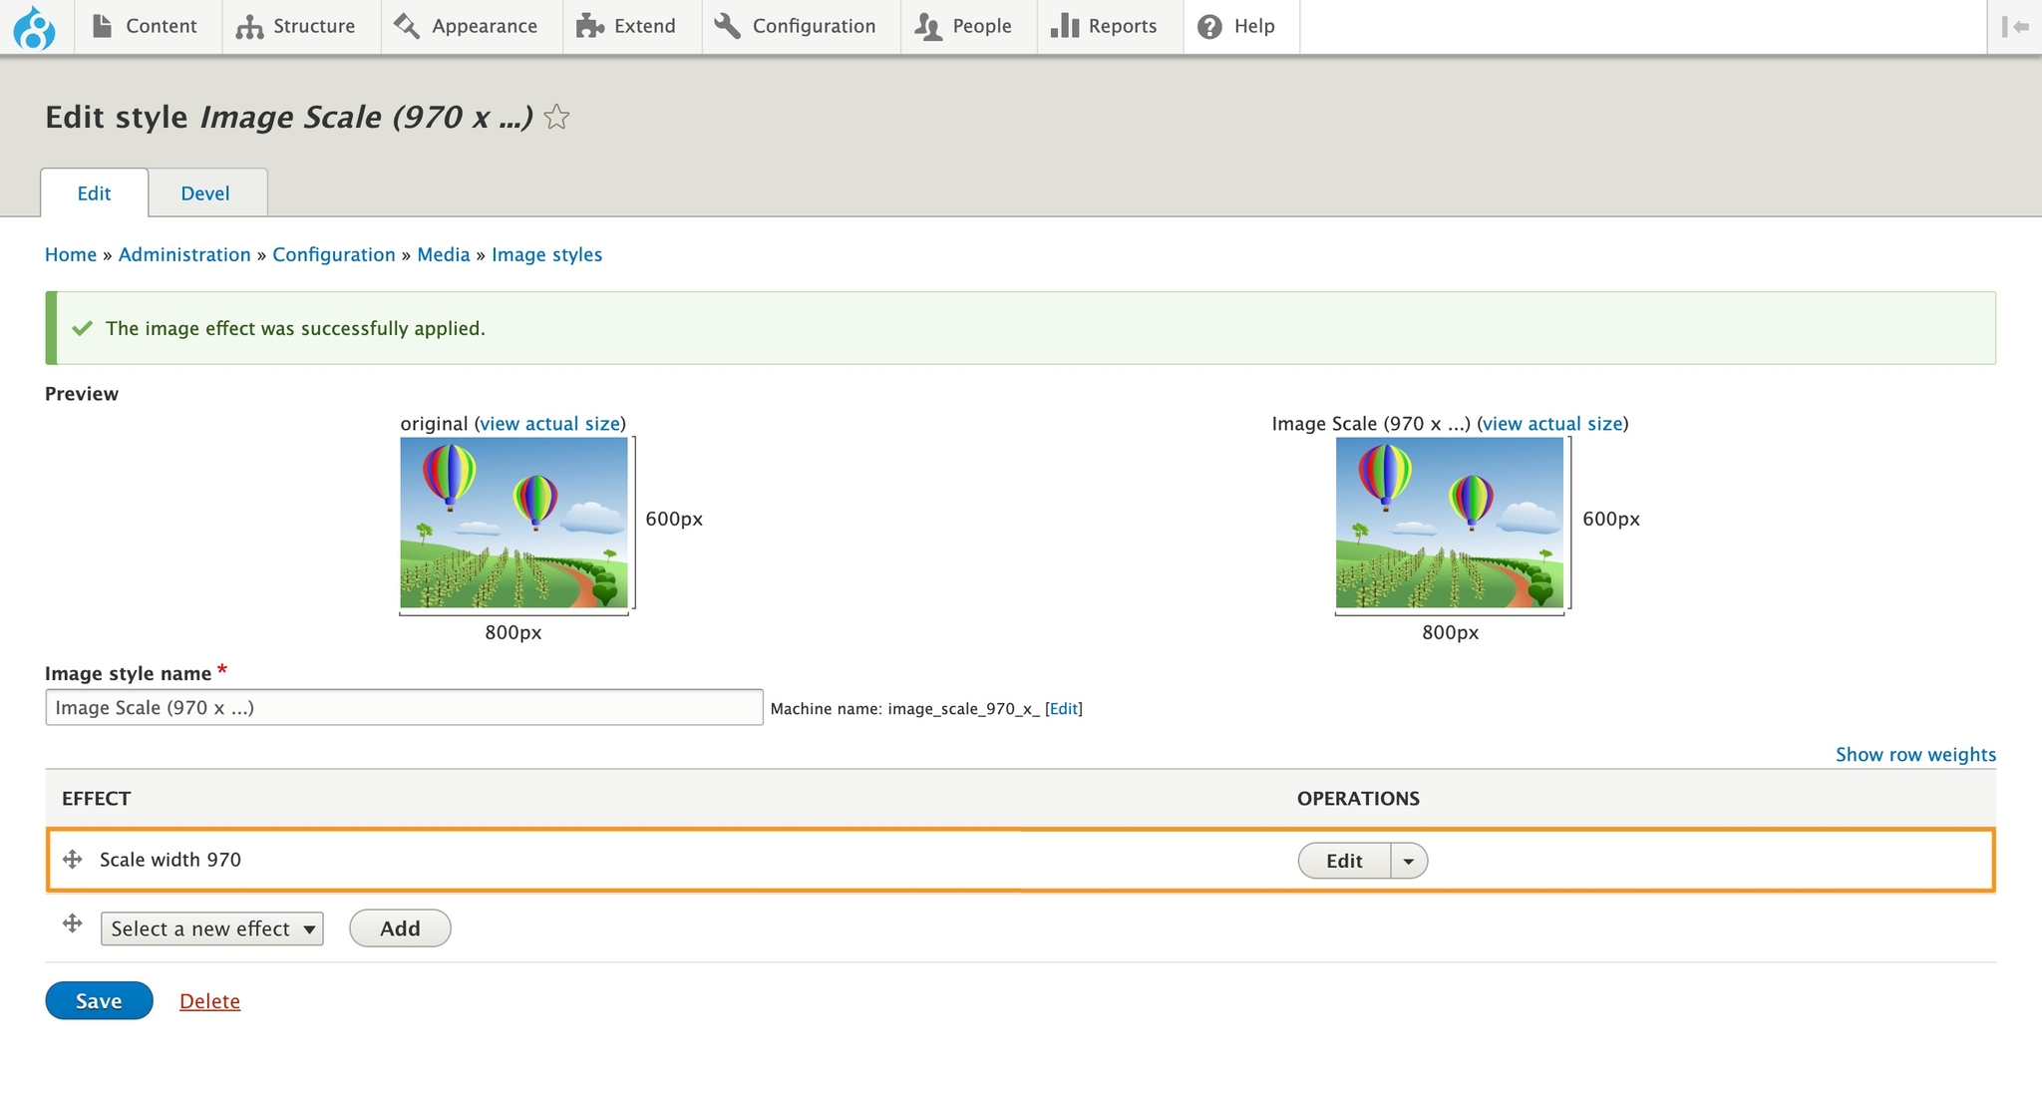
Task: Click the styled preview balloon thumbnail
Action: 1449,523
